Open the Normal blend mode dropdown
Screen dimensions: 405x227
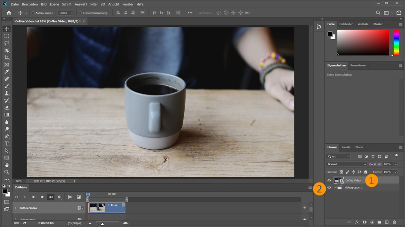(347, 164)
